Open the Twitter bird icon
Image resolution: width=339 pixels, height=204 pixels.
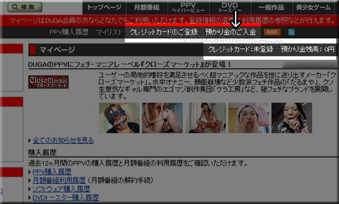[291, 32]
